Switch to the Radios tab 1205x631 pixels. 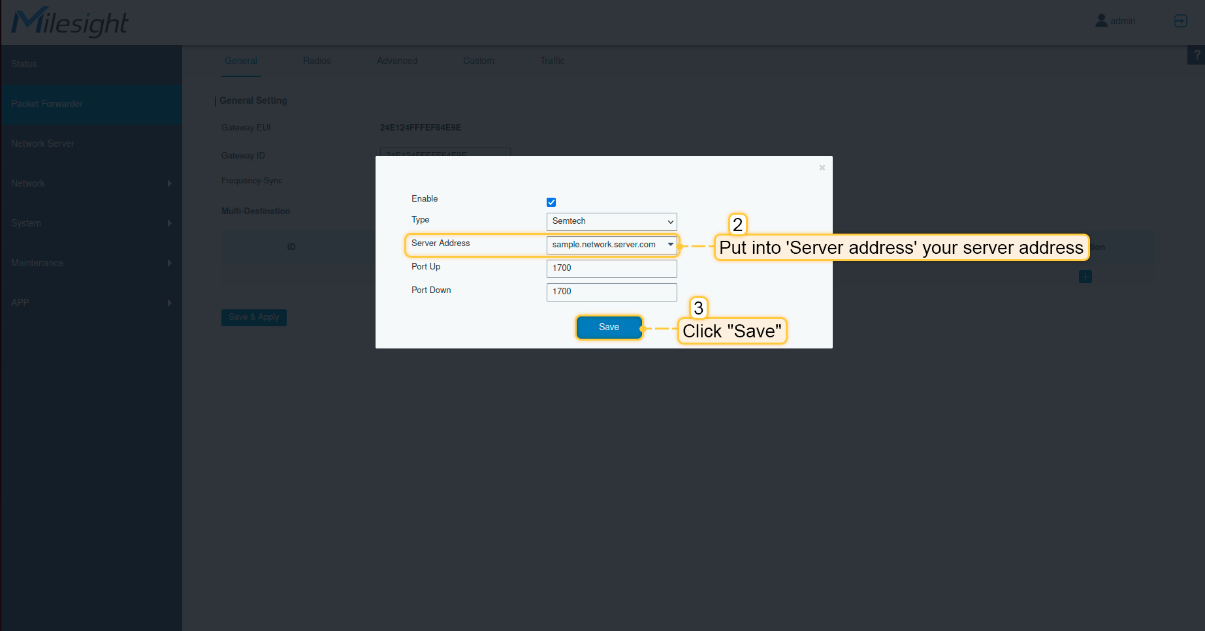pyautogui.click(x=317, y=61)
